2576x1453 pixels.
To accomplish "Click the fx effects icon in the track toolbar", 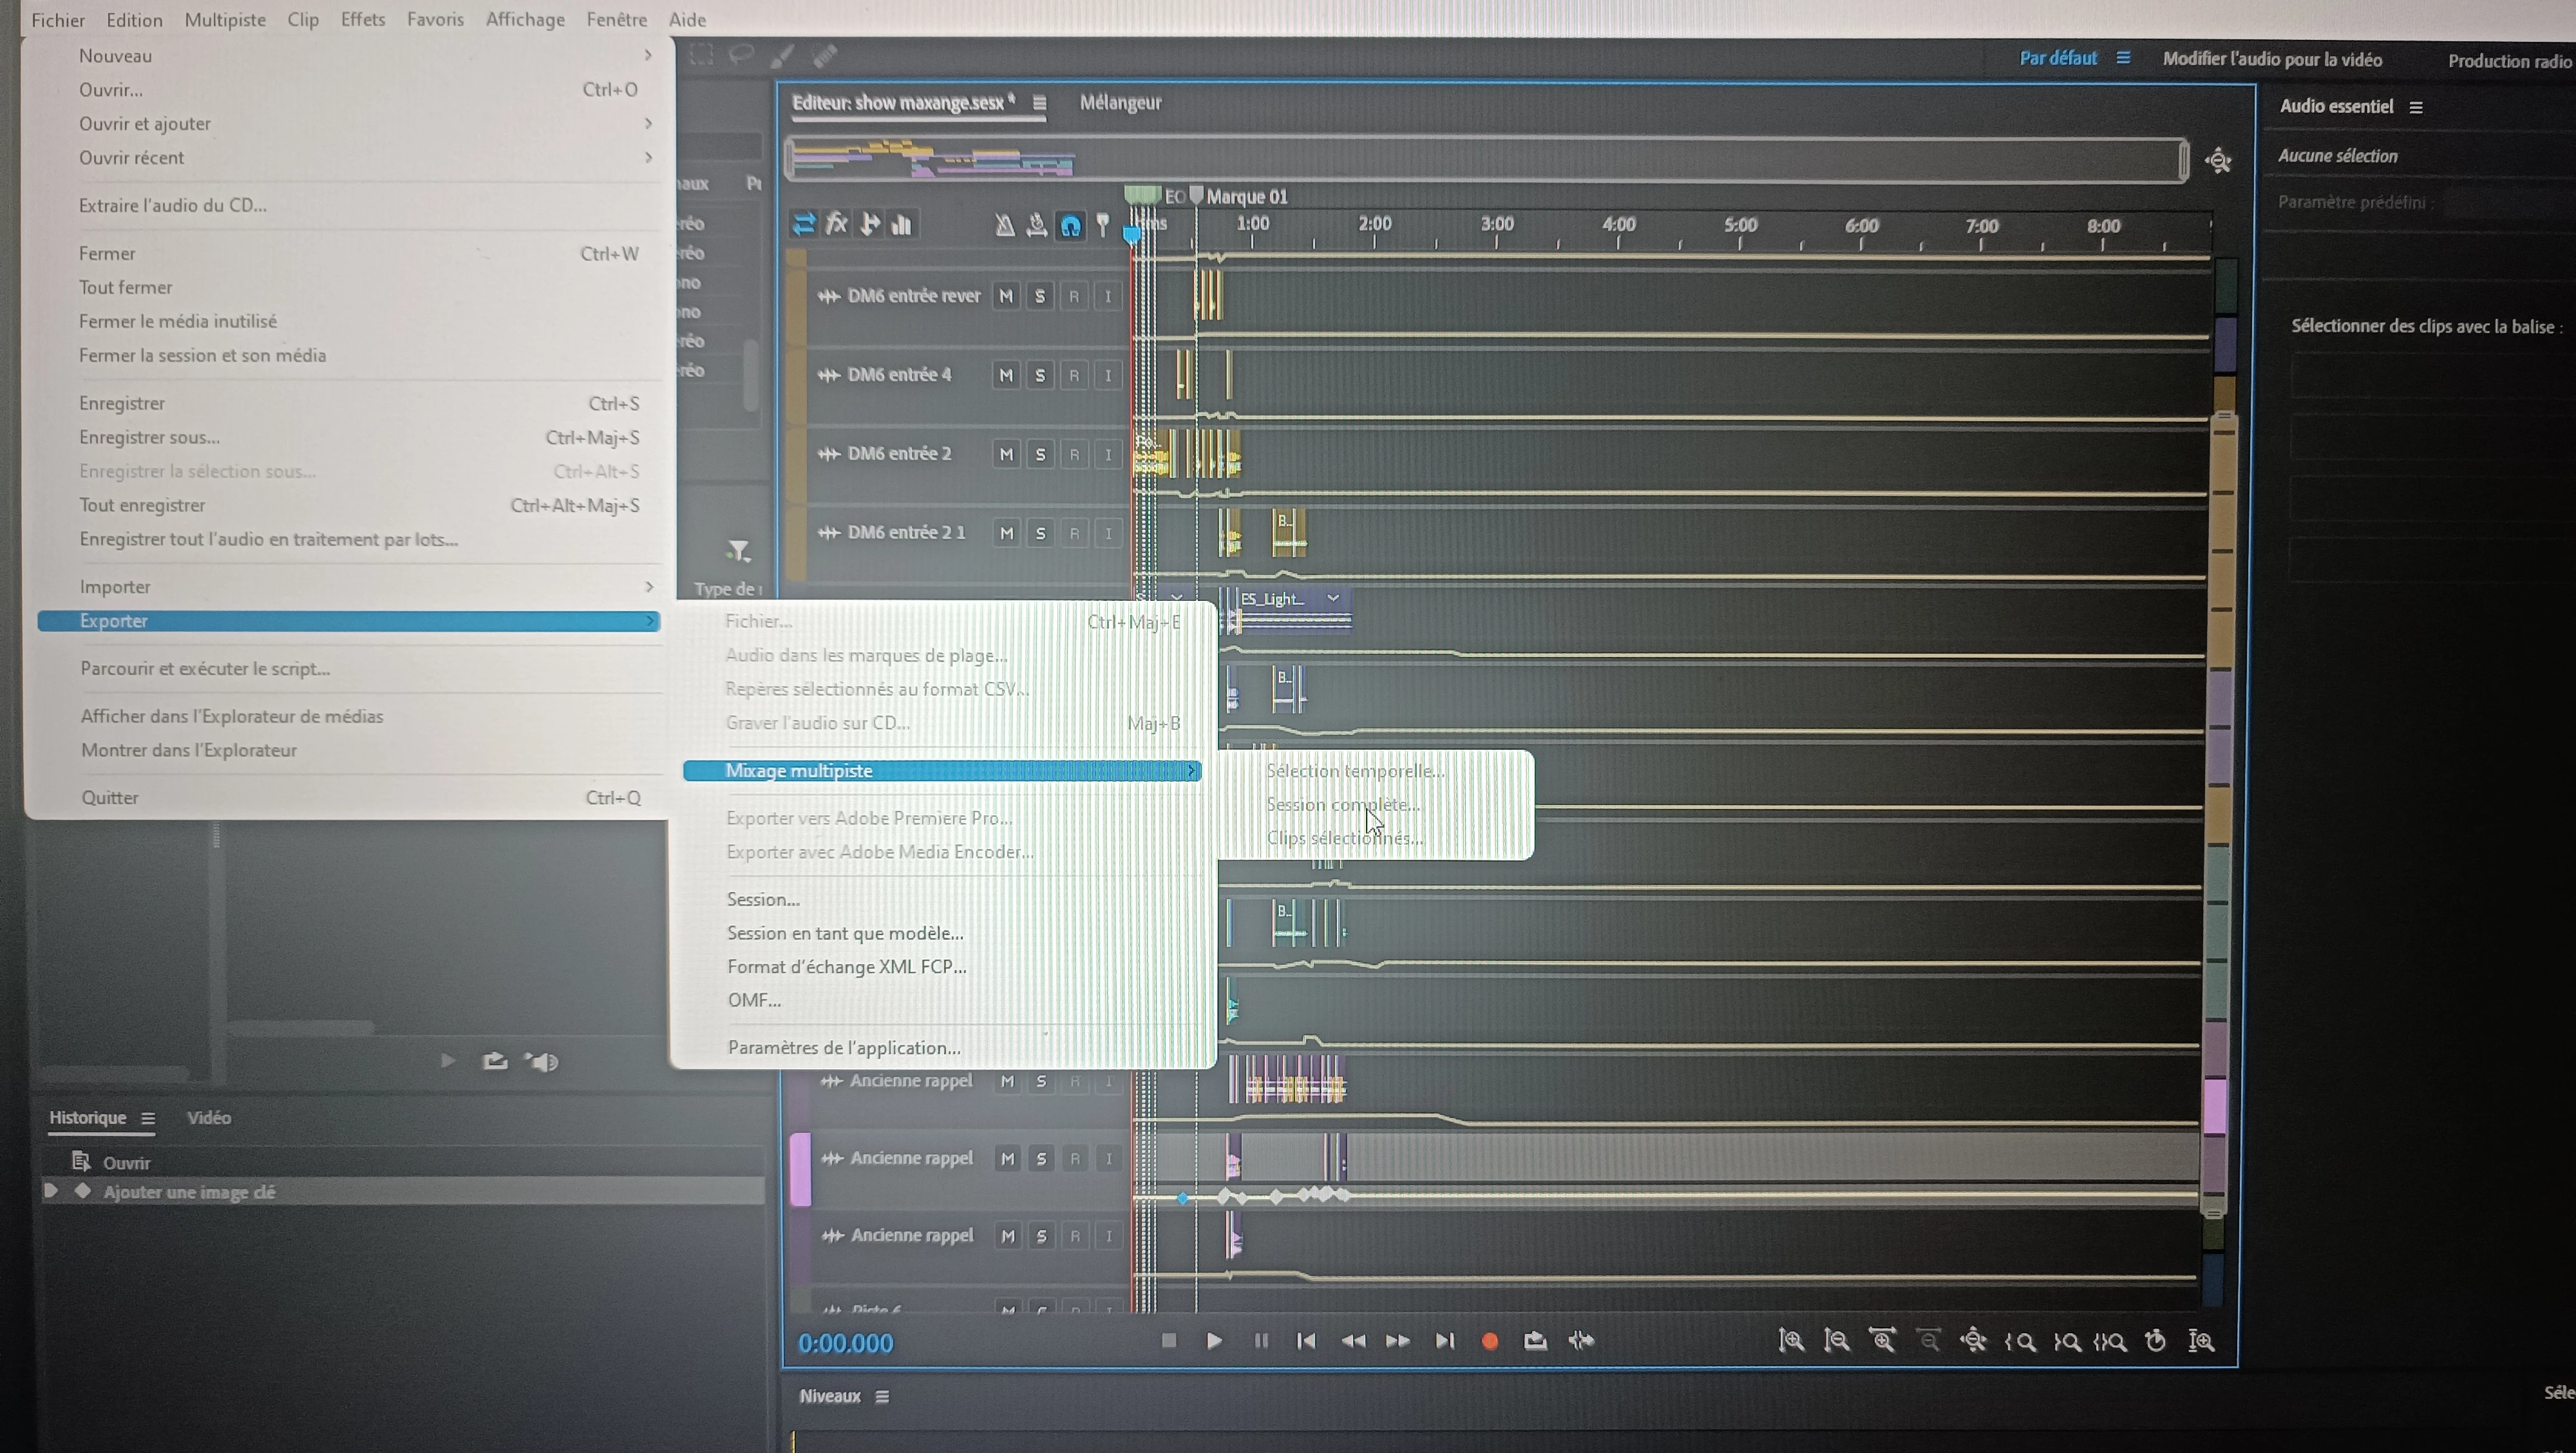I will click(x=836, y=224).
